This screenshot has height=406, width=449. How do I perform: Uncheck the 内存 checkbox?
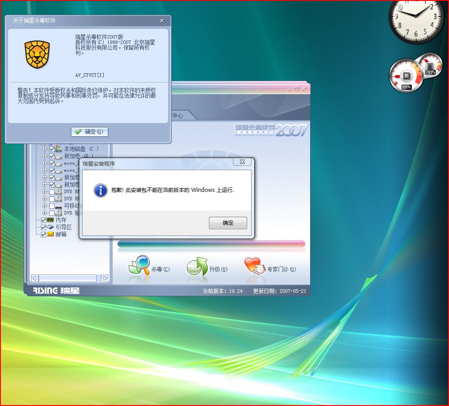click(x=43, y=220)
